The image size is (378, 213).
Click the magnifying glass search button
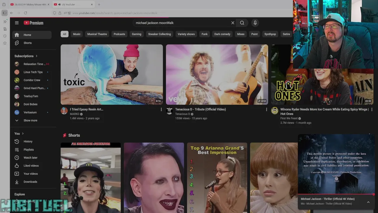coord(242,23)
